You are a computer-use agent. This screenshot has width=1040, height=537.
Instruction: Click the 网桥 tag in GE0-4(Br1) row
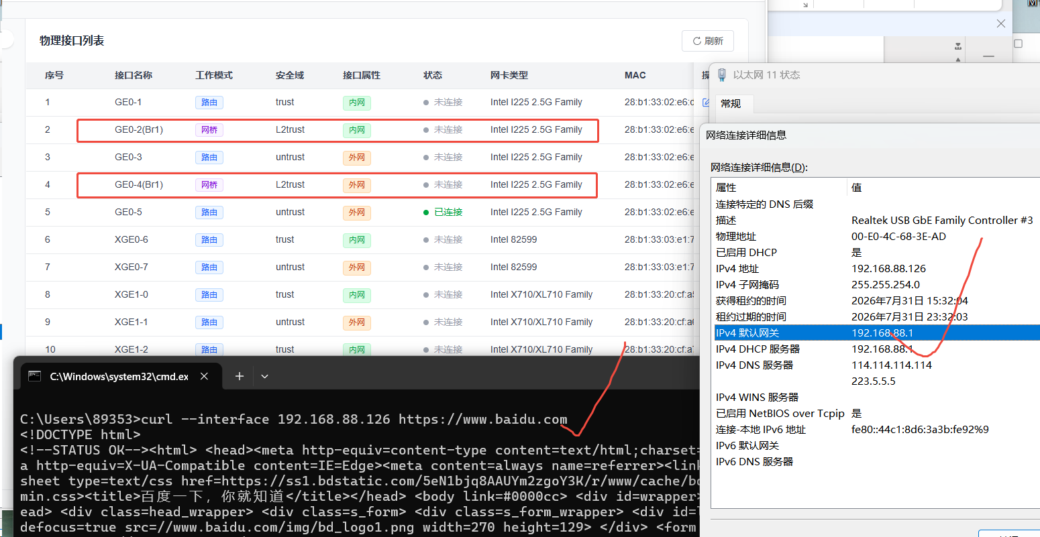(209, 185)
